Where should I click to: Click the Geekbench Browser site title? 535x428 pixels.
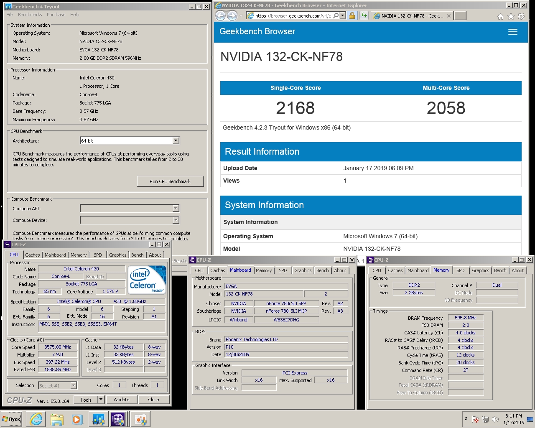(x=257, y=31)
